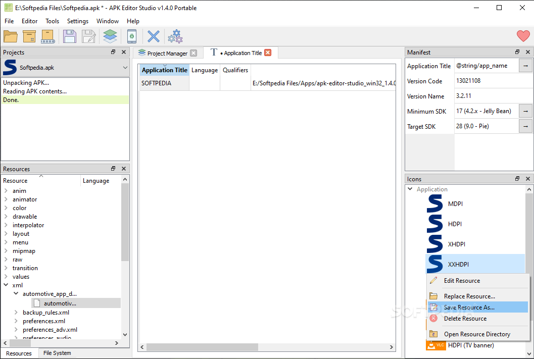Open Project Manager layers toolbar icon
Image resolution: width=534 pixels, height=359 pixels.
click(110, 36)
